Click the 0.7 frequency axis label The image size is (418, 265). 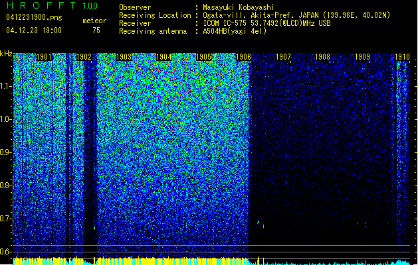tap(5, 219)
